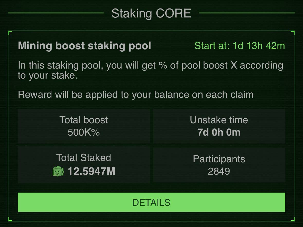Tap the 12.5947M staked amount
The image size is (303, 227).
pyautogui.click(x=91, y=171)
